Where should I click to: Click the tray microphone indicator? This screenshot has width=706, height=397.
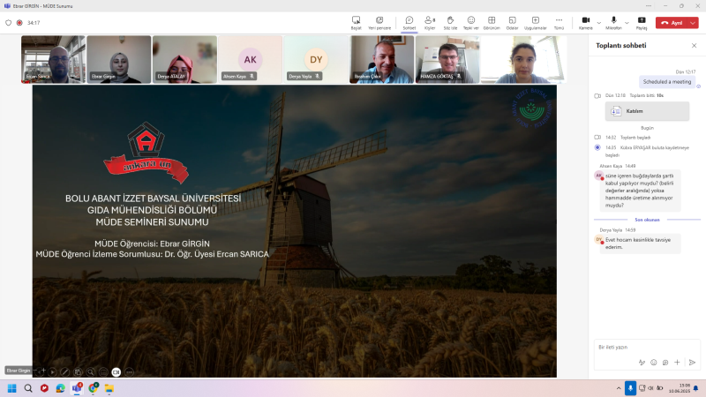(x=630, y=388)
